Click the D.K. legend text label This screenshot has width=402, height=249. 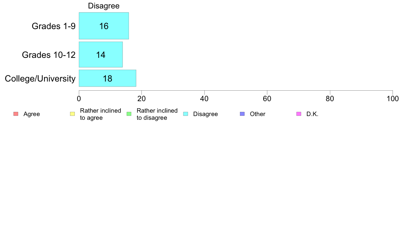[313, 114]
